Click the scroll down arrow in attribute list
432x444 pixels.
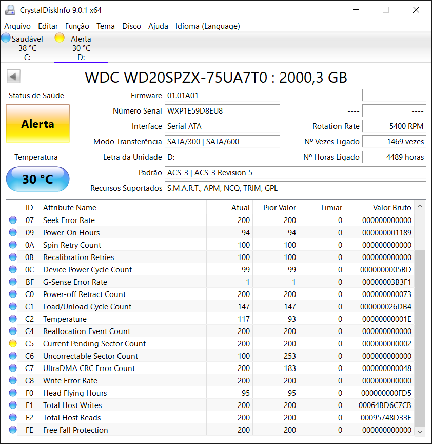coord(420,432)
